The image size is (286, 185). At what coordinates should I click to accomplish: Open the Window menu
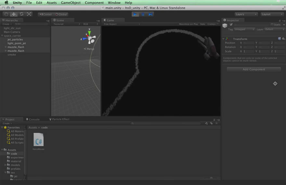pos(114,3)
